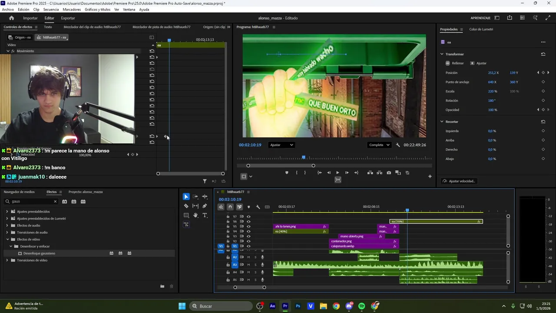Open timeline display settings wrench
The image size is (556, 313).
pos(258,207)
